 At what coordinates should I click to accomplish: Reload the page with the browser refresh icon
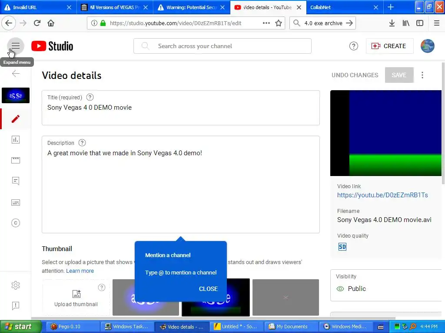pyautogui.click(x=37, y=23)
